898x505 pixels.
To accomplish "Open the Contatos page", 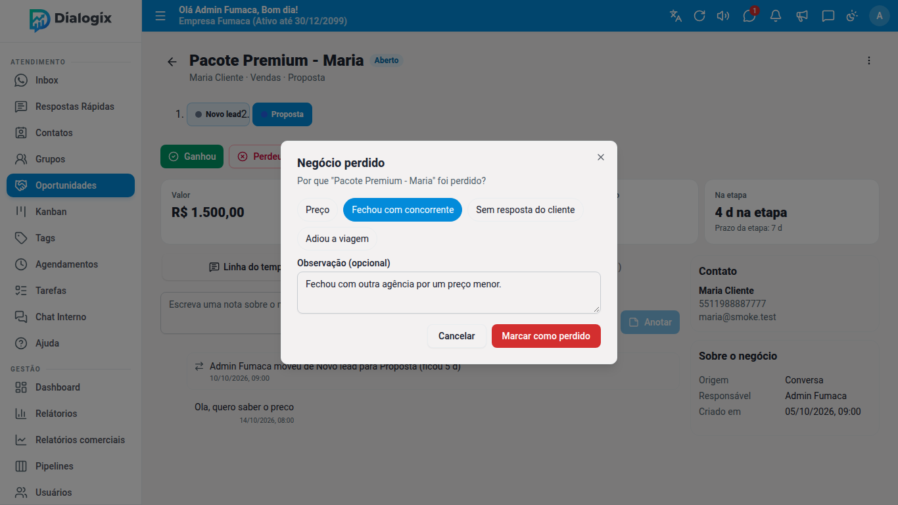I will [x=71, y=133].
